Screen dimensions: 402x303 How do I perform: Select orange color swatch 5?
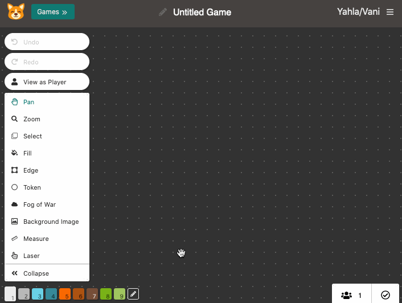pos(65,294)
